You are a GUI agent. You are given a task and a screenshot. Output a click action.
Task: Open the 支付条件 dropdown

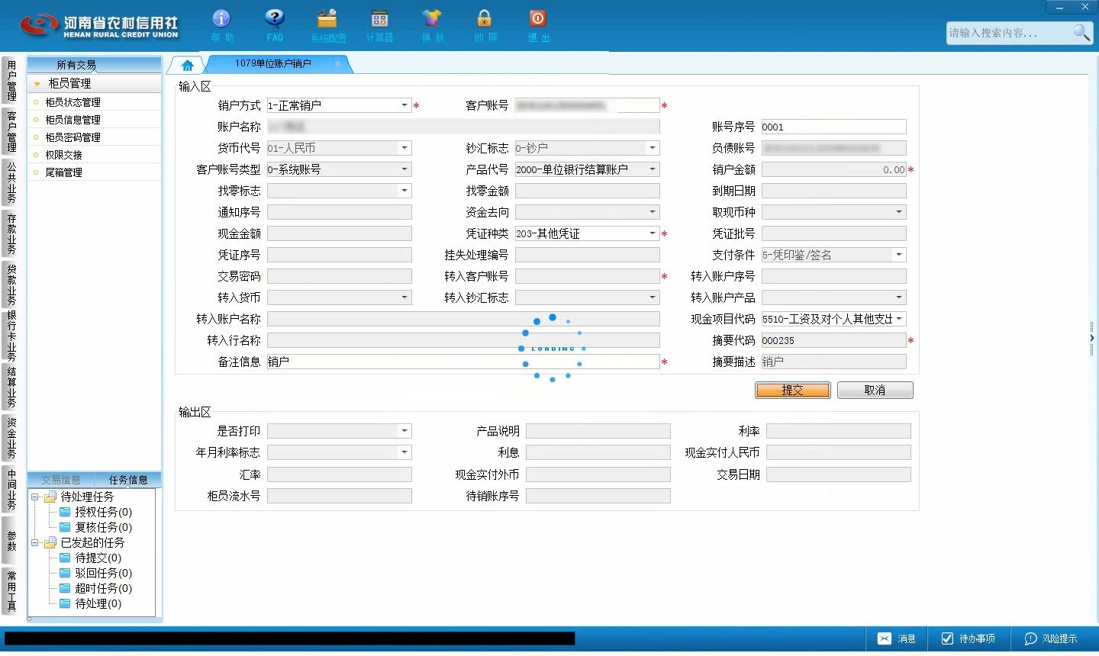899,255
